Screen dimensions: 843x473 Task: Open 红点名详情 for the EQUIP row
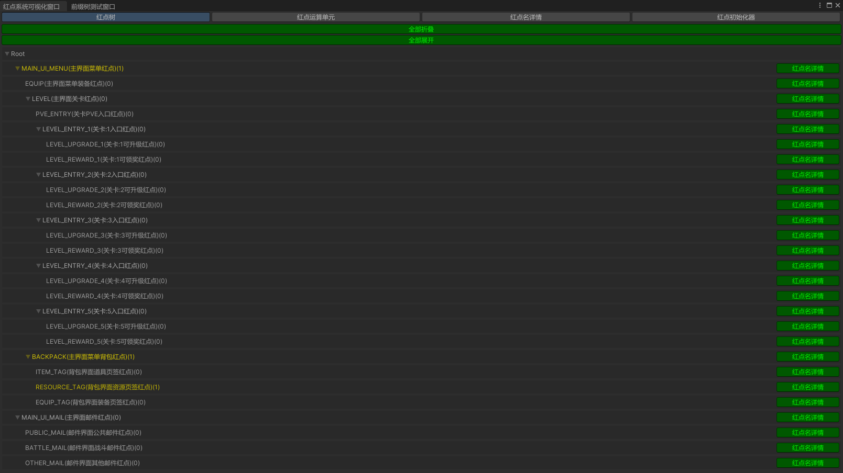click(x=808, y=84)
